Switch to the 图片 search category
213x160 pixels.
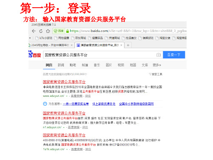[x=109, y=65]
